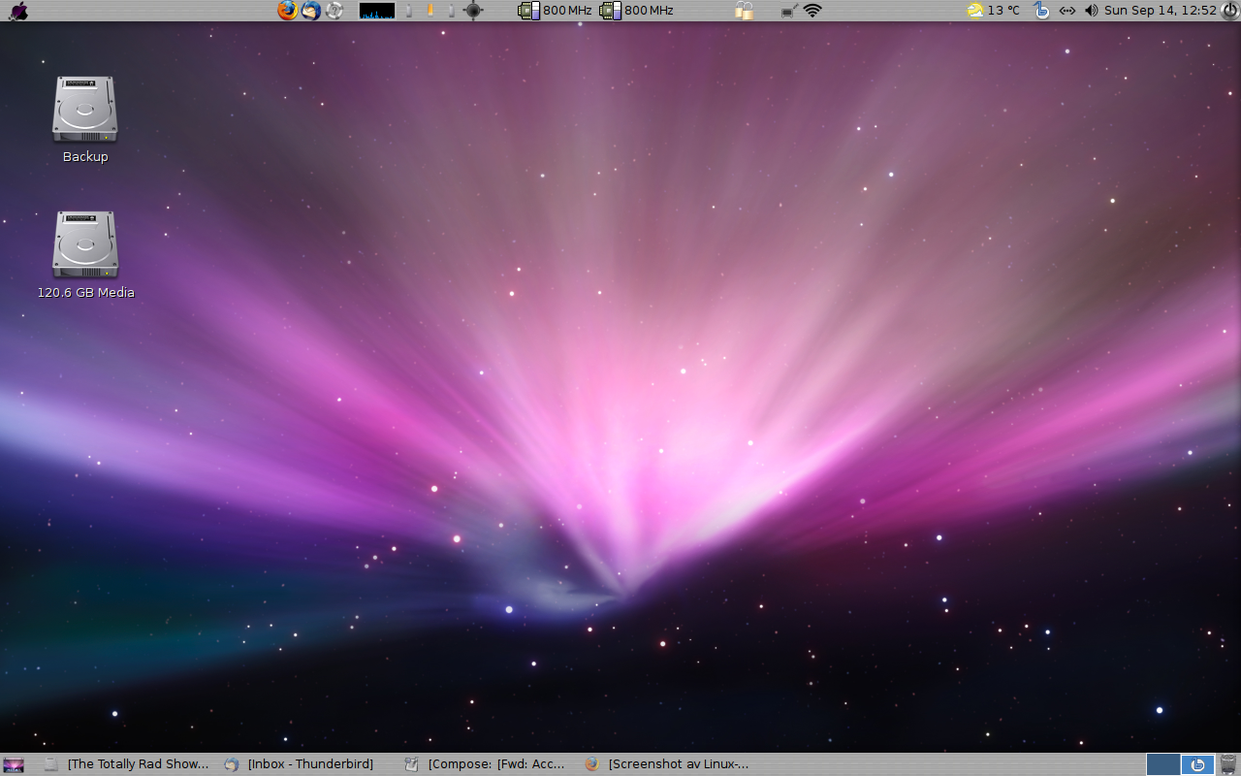The image size is (1241, 776).
Task: Switch to the first workspace in the switcher
Action: point(1163,764)
